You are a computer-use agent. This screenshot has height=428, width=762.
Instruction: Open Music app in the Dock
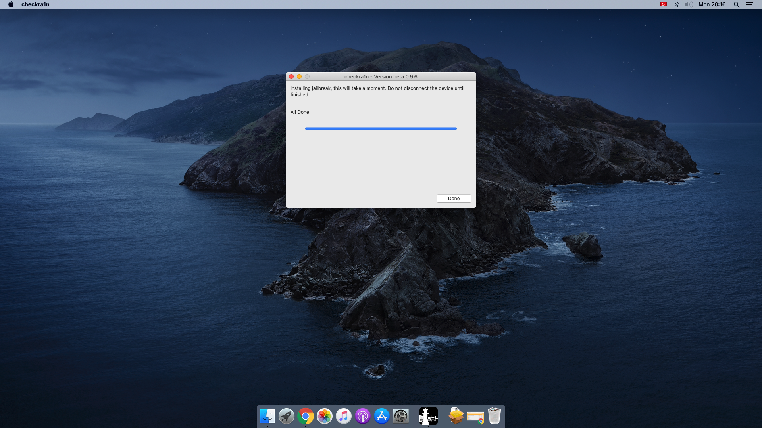[344, 416]
